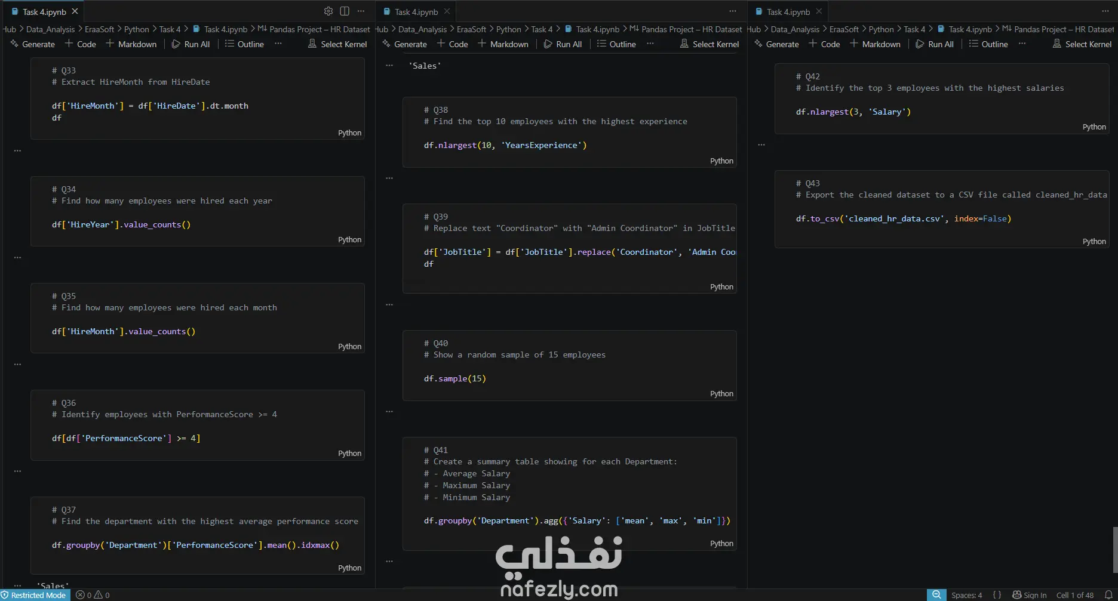The width and height of the screenshot is (1118, 601).
Task: Expand Pandas Project breadcrumb in the Q33 pane
Action: pos(314,29)
